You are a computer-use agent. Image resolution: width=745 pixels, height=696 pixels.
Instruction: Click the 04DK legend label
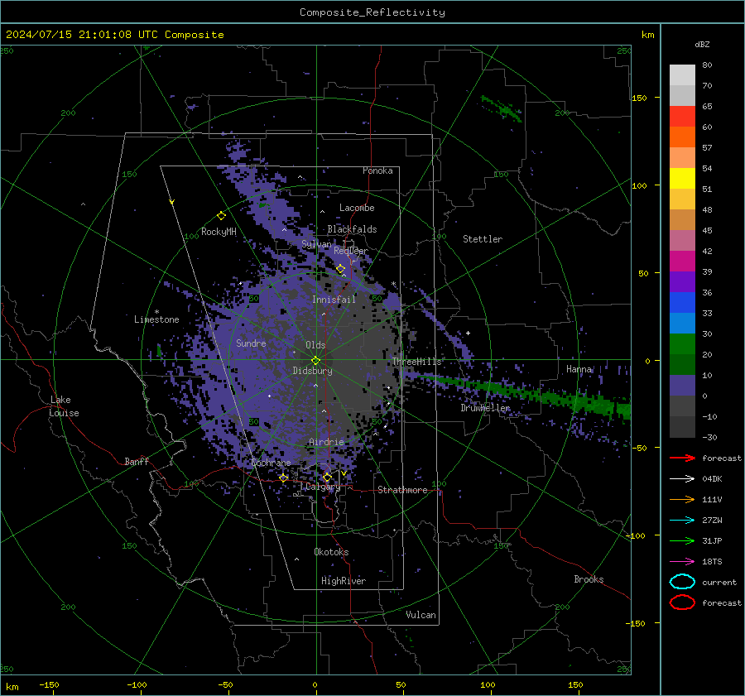(x=712, y=479)
